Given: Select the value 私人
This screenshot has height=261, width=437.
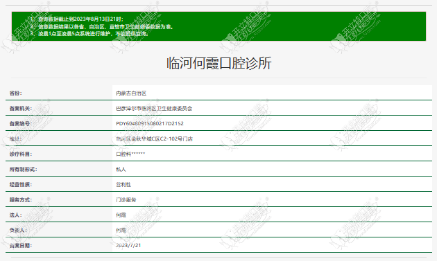Looking at the screenshot, I should pos(121,169).
